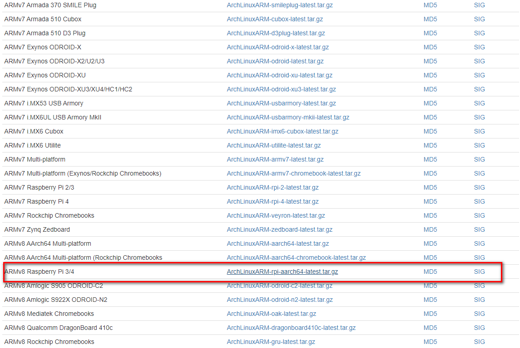Download ArchLinuxARM-d3plug-latest.tar.gz

tap(276, 33)
